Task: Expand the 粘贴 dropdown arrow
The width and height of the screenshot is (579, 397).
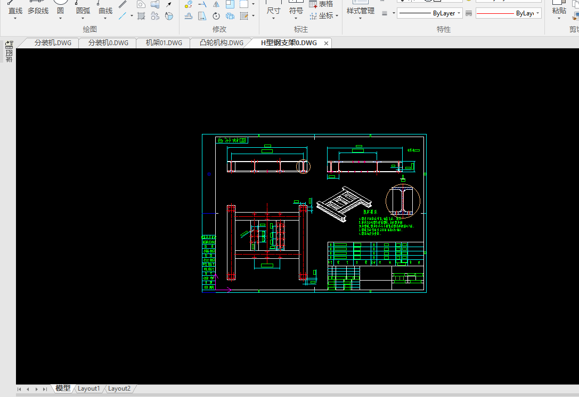Action: click(559, 18)
